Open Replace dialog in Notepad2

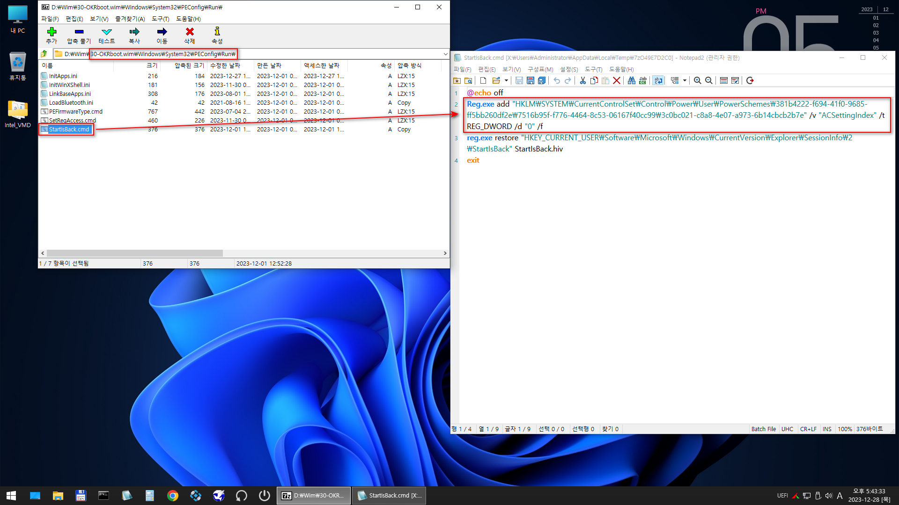[x=643, y=80]
